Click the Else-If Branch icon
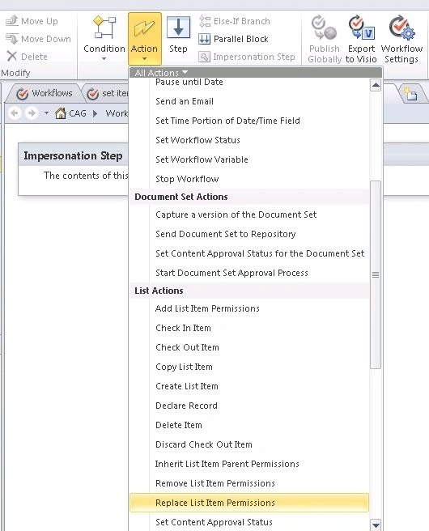Viewport: 429px width, 531px height. [x=205, y=21]
